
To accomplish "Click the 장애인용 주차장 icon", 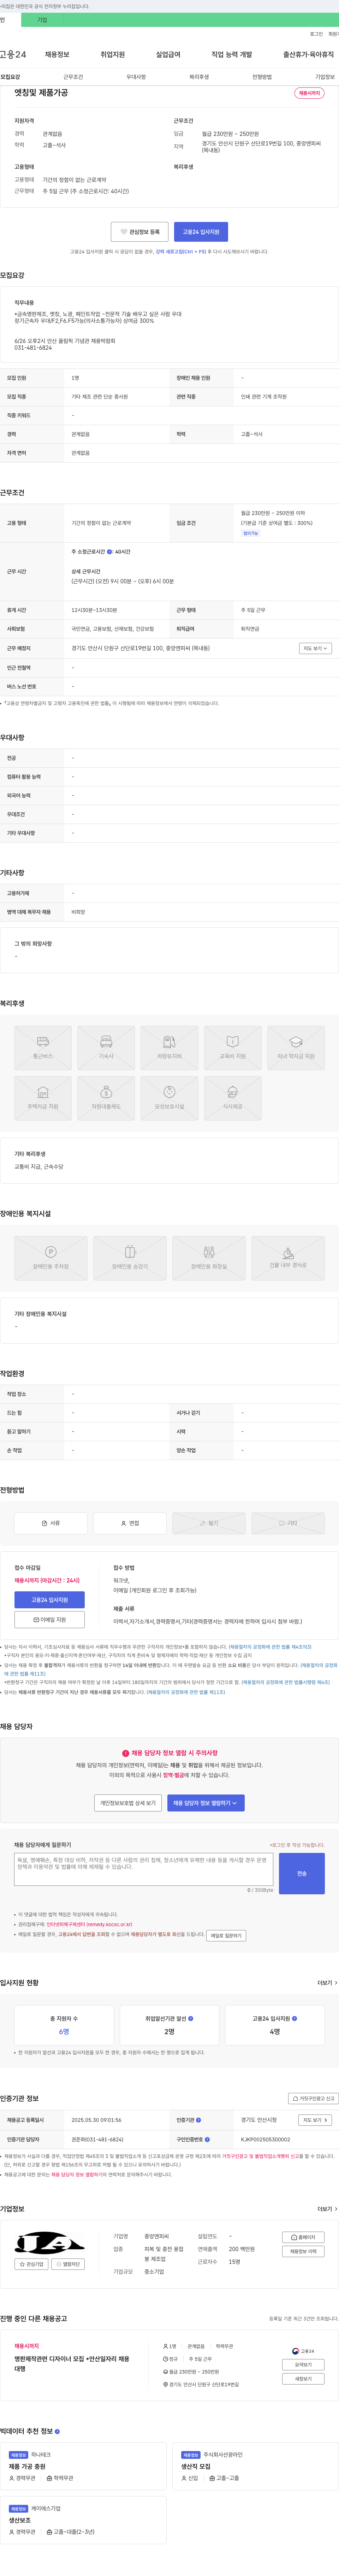I will click(51, 1258).
